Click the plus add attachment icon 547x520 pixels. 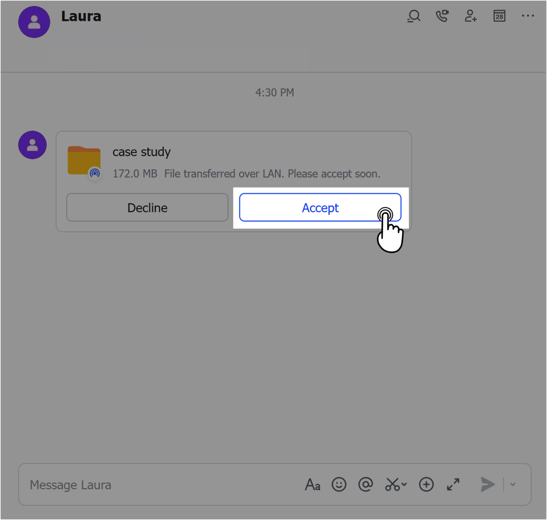coord(426,485)
